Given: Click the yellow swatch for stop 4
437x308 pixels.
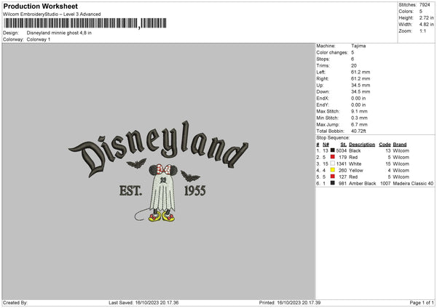Looking at the screenshot, I should (x=333, y=170).
